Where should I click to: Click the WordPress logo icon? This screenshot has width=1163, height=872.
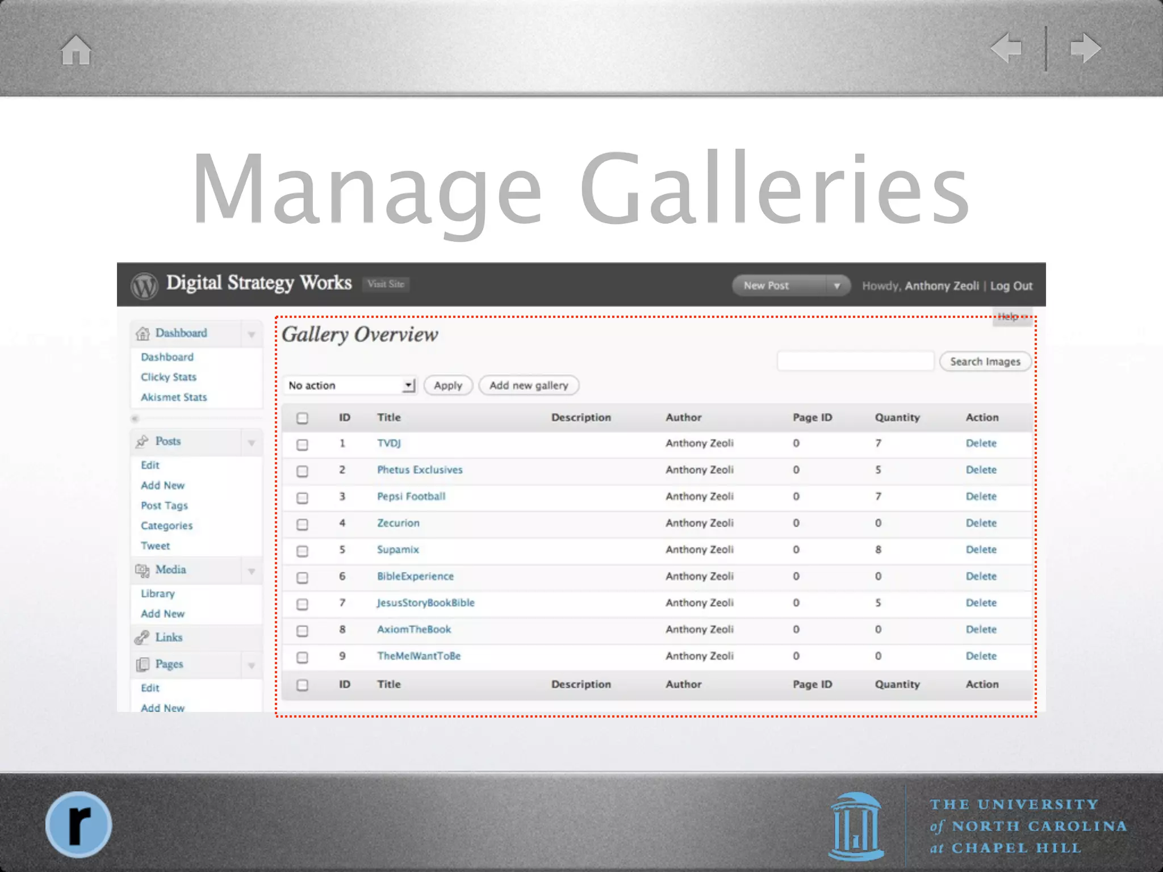pyautogui.click(x=144, y=285)
